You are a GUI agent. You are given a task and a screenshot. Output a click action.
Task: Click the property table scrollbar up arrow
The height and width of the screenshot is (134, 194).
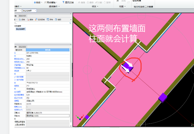coord(71,49)
